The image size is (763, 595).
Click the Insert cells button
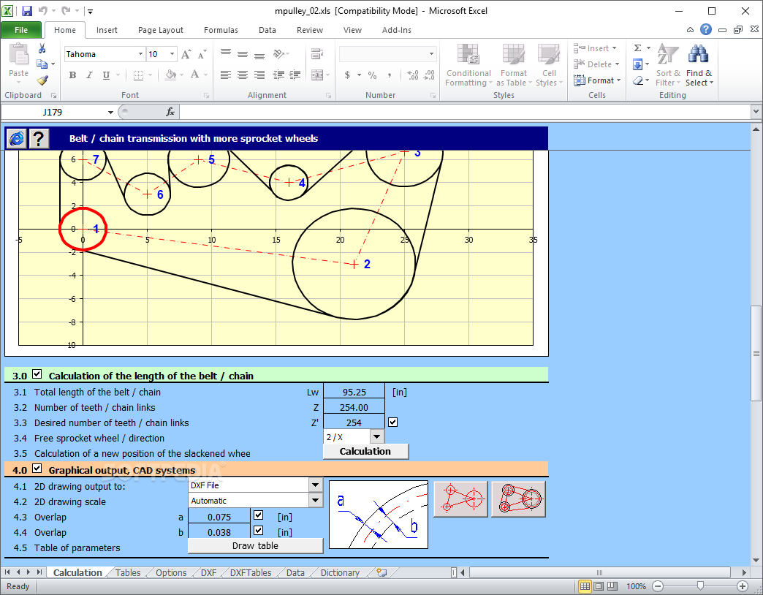tap(595, 48)
